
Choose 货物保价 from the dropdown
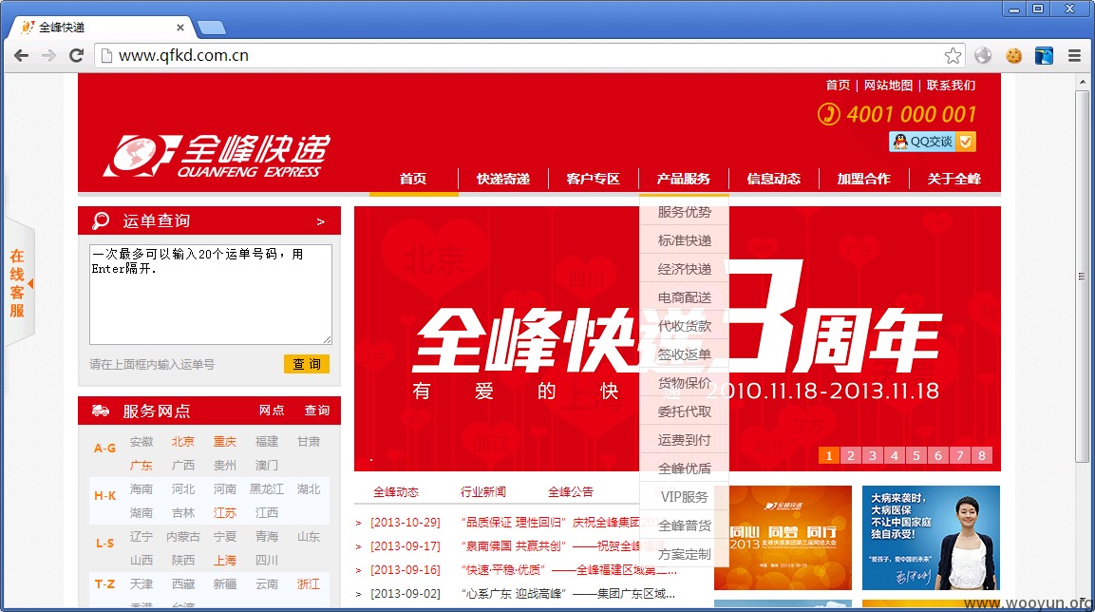(685, 383)
